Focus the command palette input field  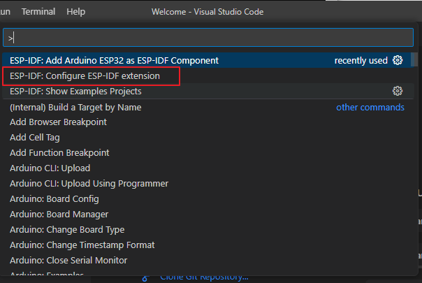tap(208, 38)
